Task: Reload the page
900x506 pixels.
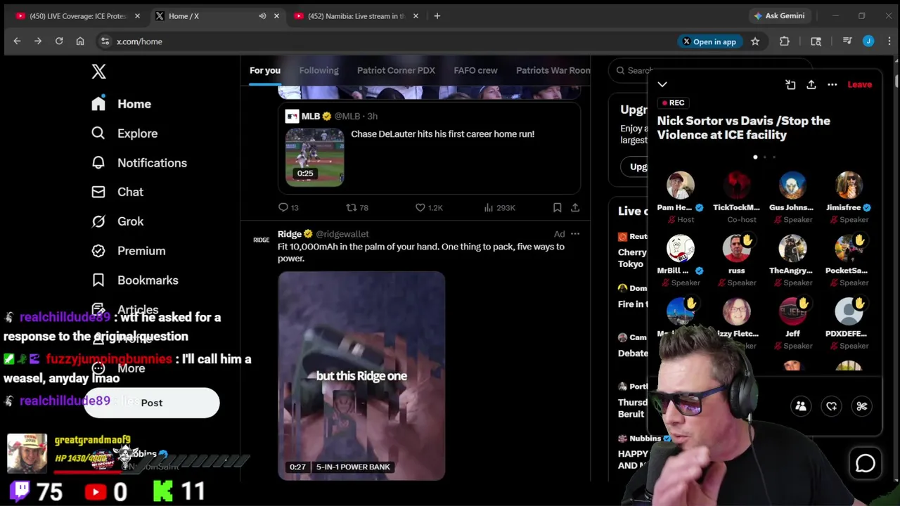Action: pyautogui.click(x=59, y=41)
